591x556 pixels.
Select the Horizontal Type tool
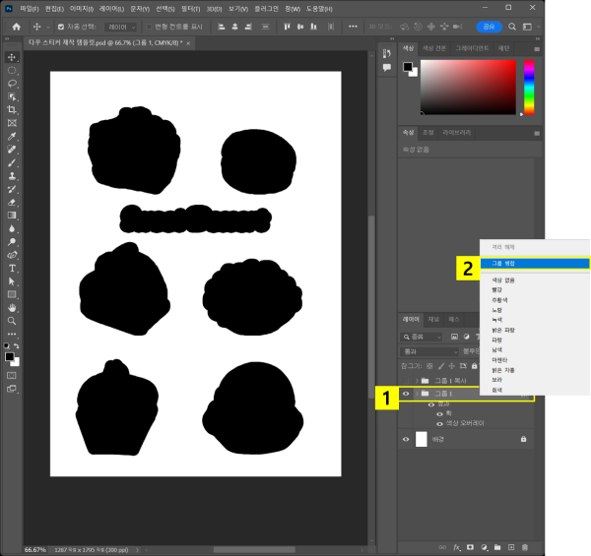pyautogui.click(x=12, y=268)
